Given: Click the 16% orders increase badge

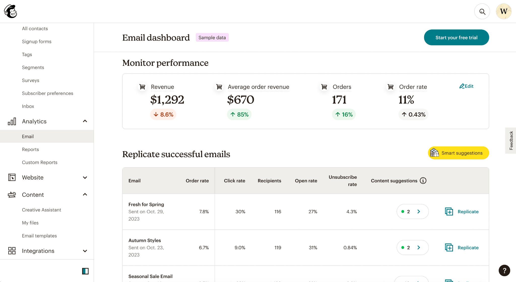Looking at the screenshot, I should coord(344,115).
